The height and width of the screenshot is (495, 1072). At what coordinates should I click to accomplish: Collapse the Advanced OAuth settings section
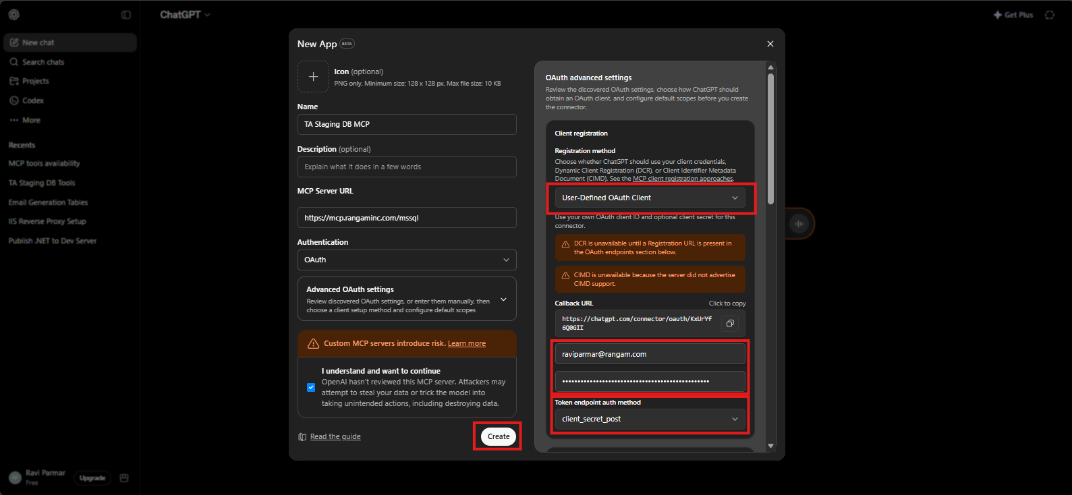407,299
